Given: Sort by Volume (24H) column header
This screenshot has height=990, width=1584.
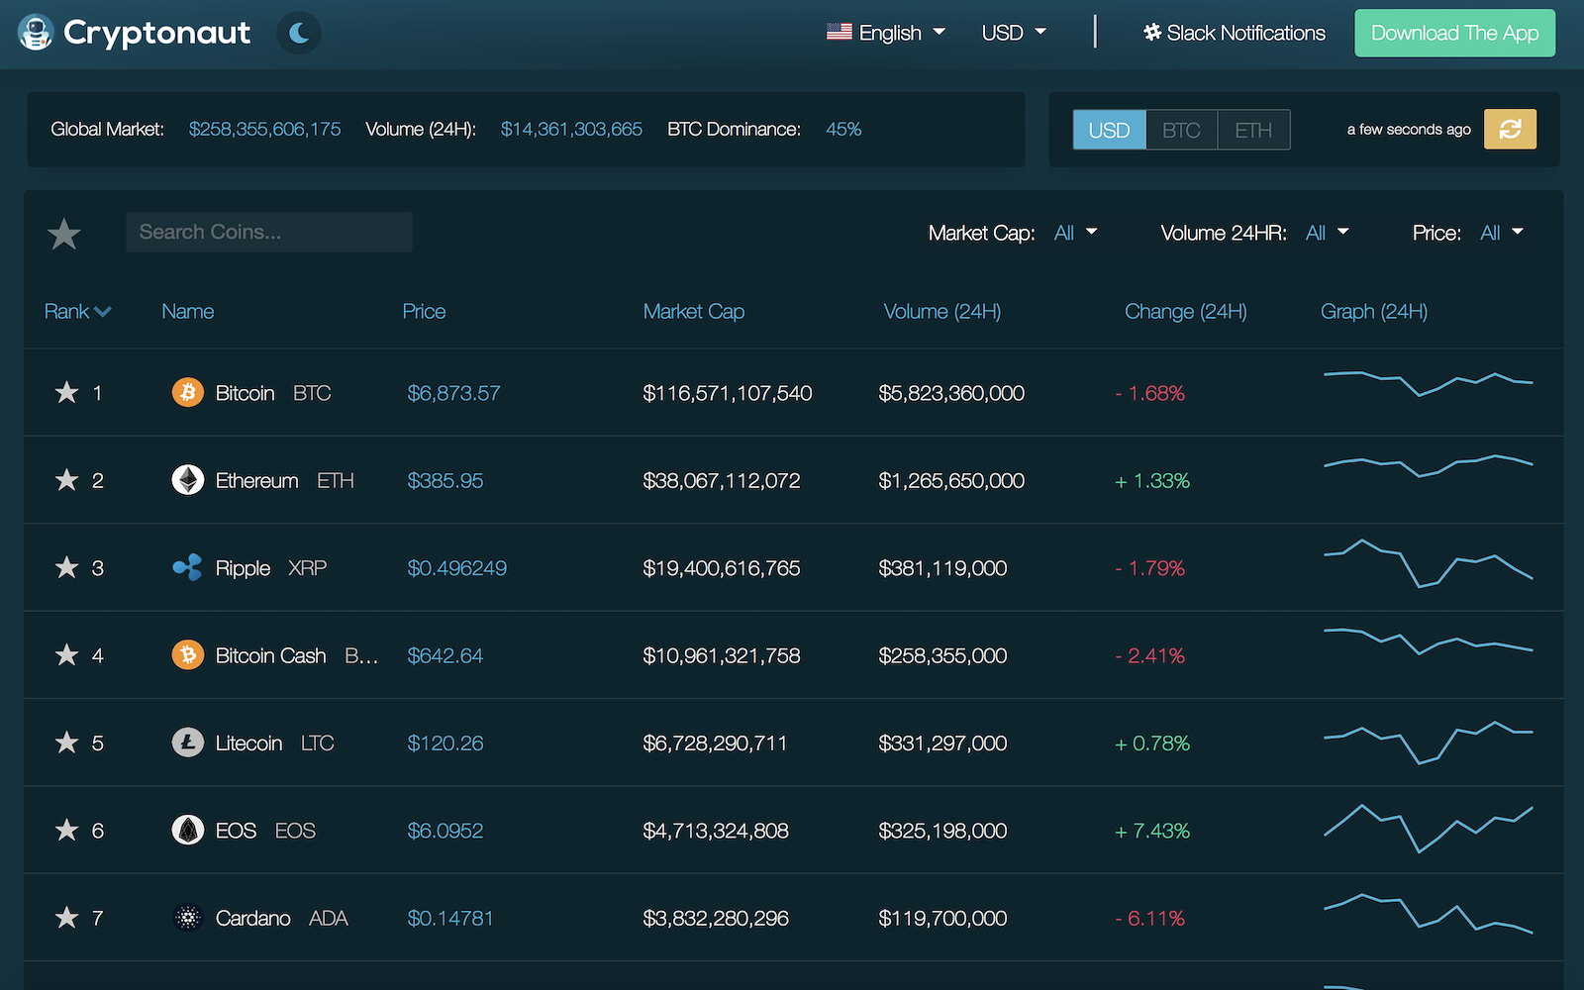Looking at the screenshot, I should [x=942, y=311].
